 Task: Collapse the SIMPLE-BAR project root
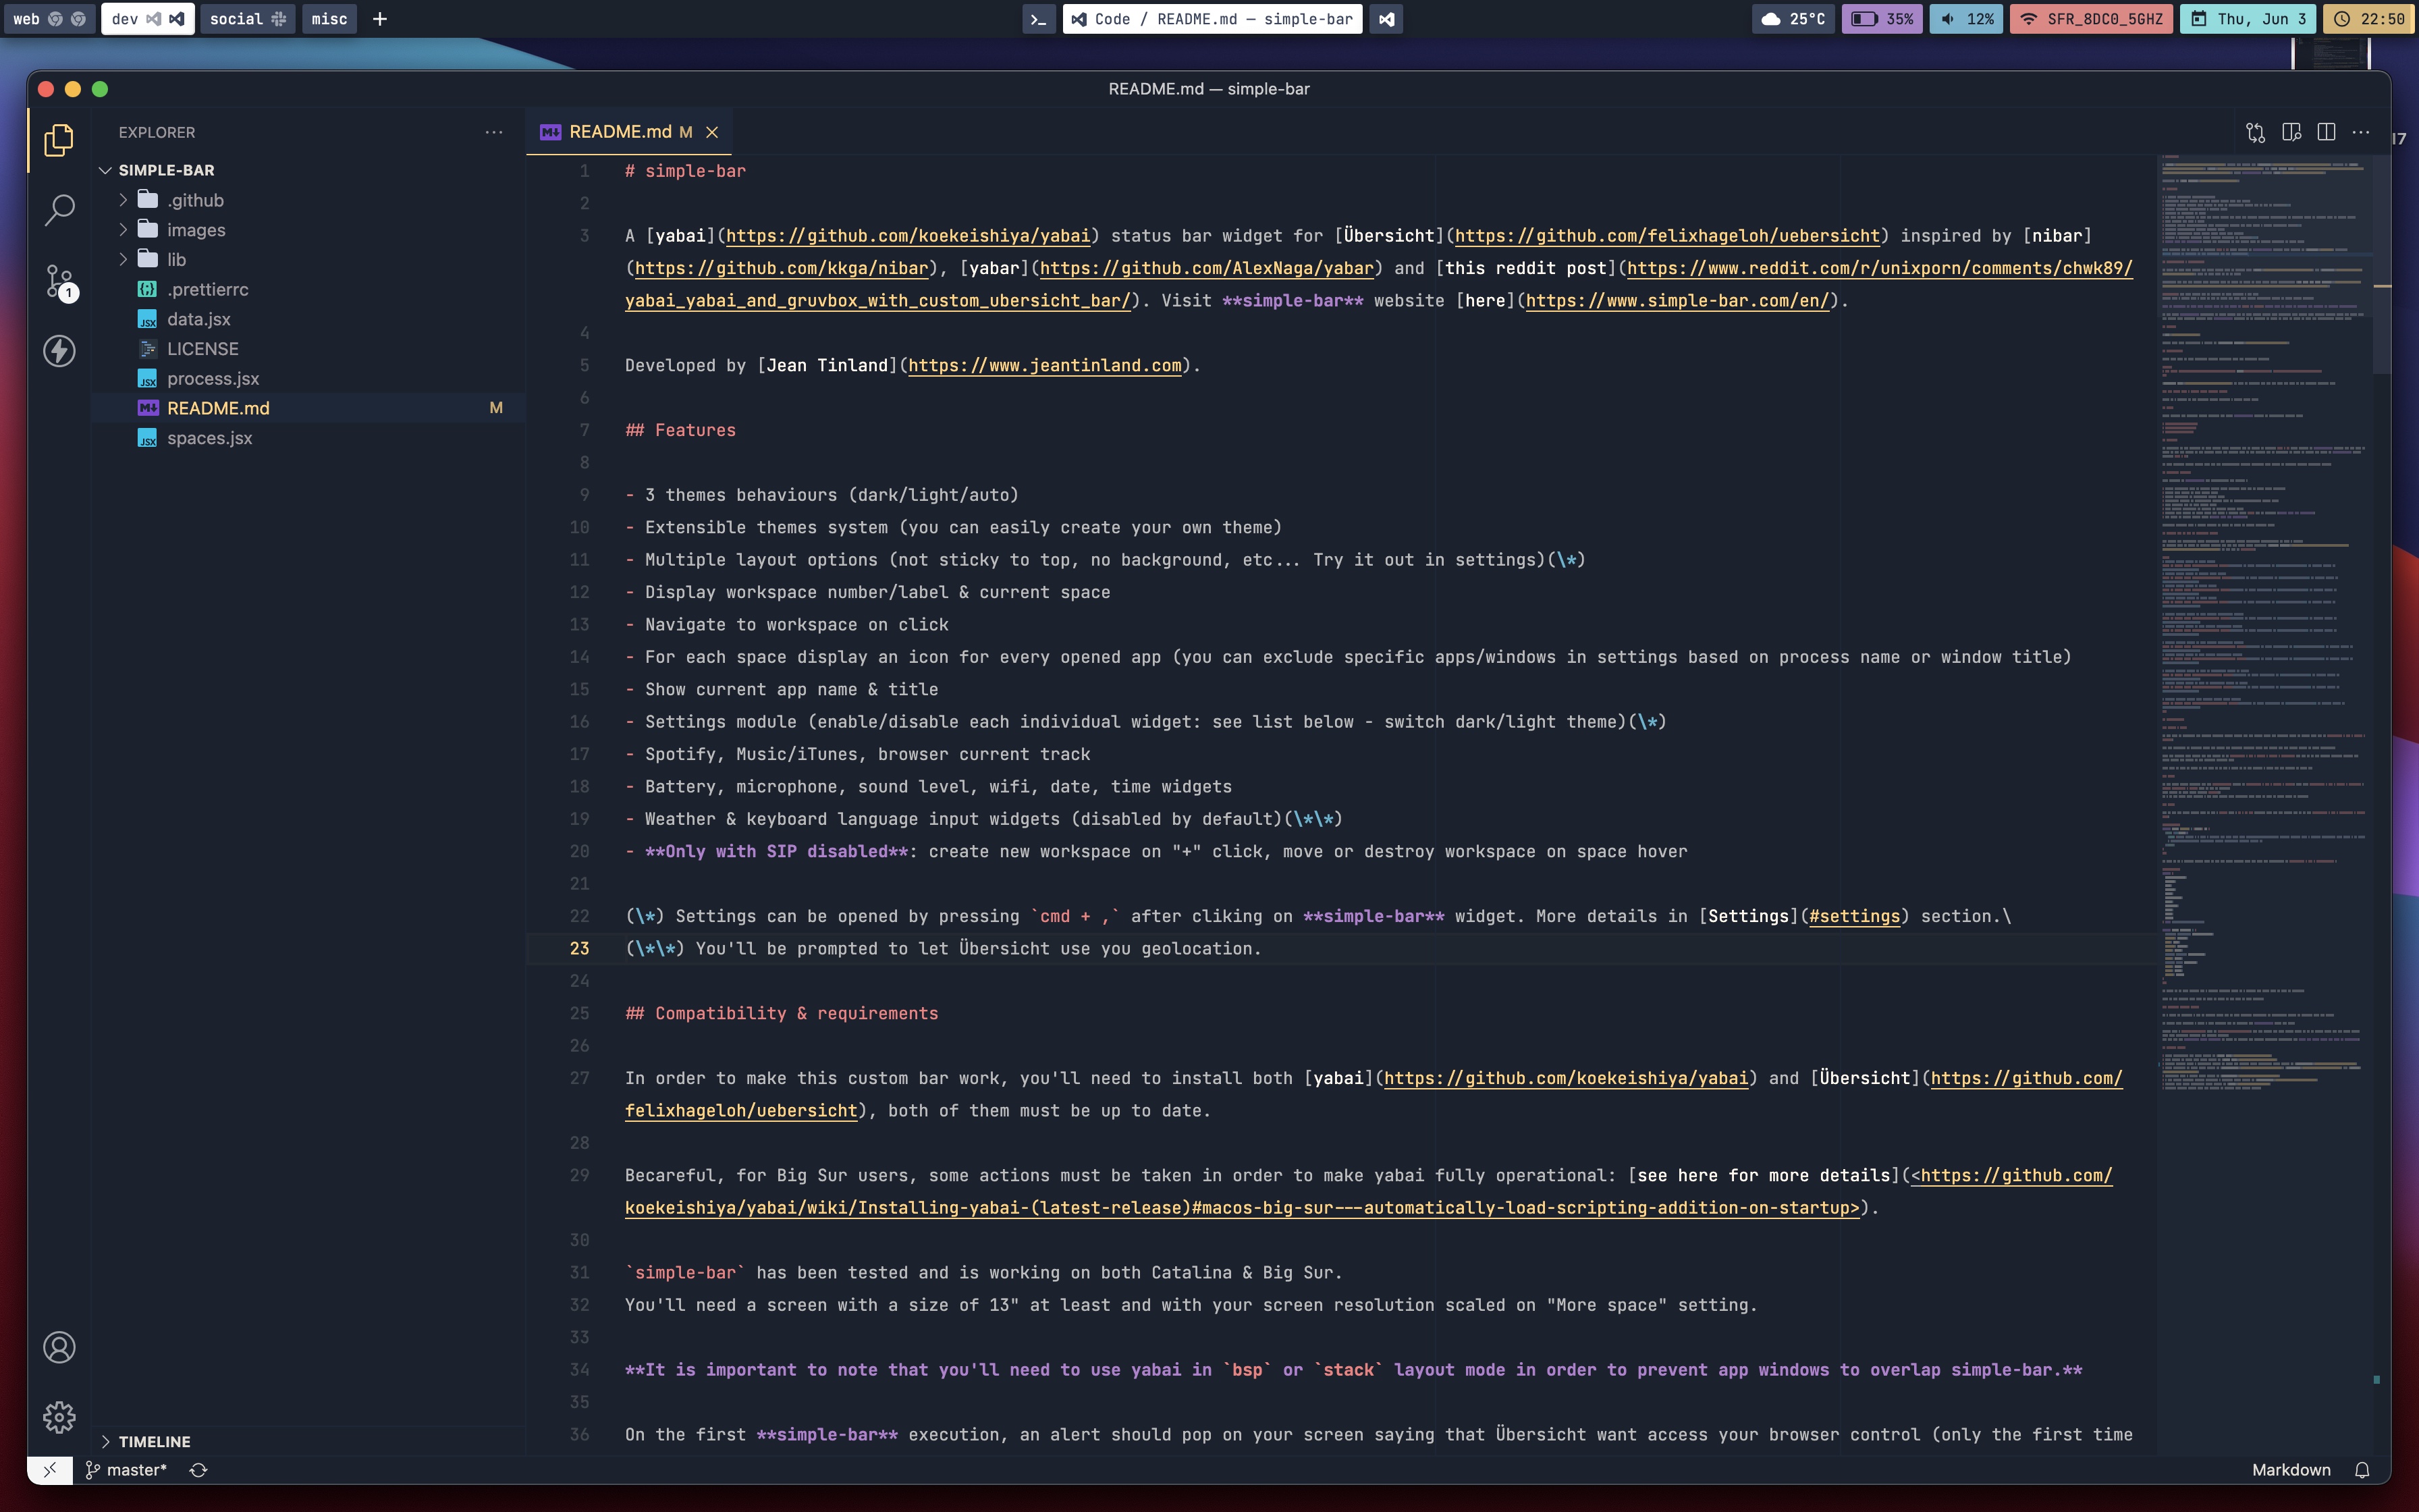coord(166,170)
